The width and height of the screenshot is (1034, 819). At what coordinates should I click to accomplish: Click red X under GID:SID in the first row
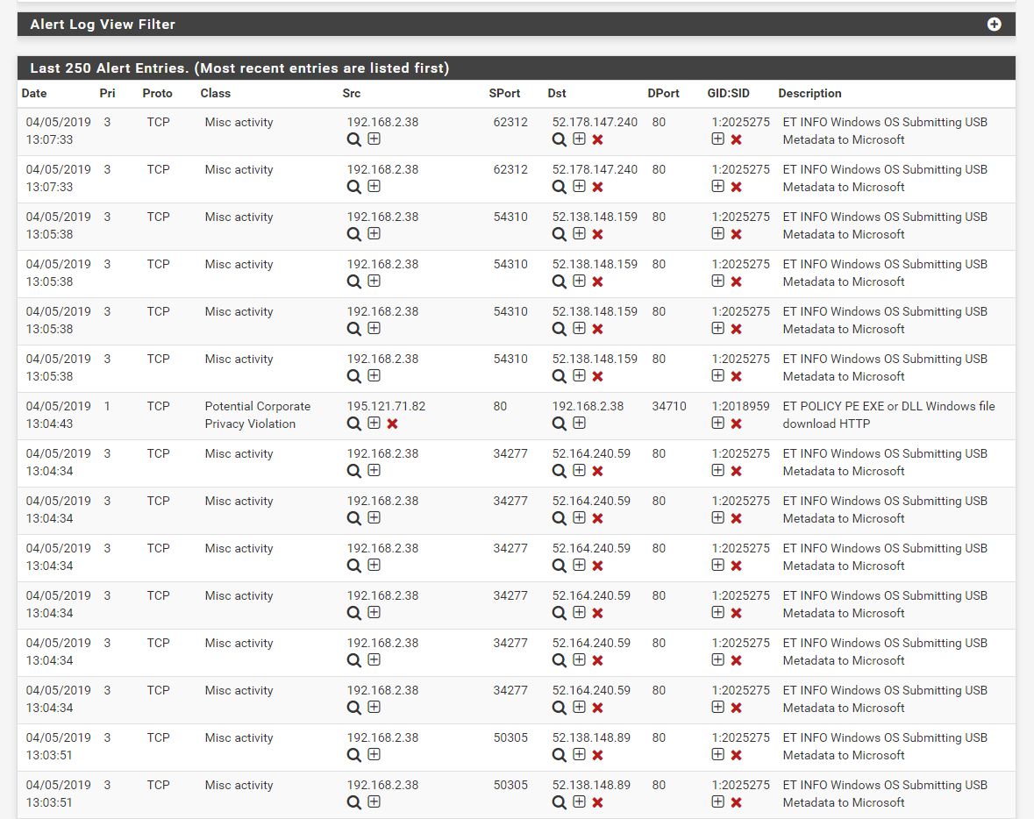pyautogui.click(x=737, y=139)
